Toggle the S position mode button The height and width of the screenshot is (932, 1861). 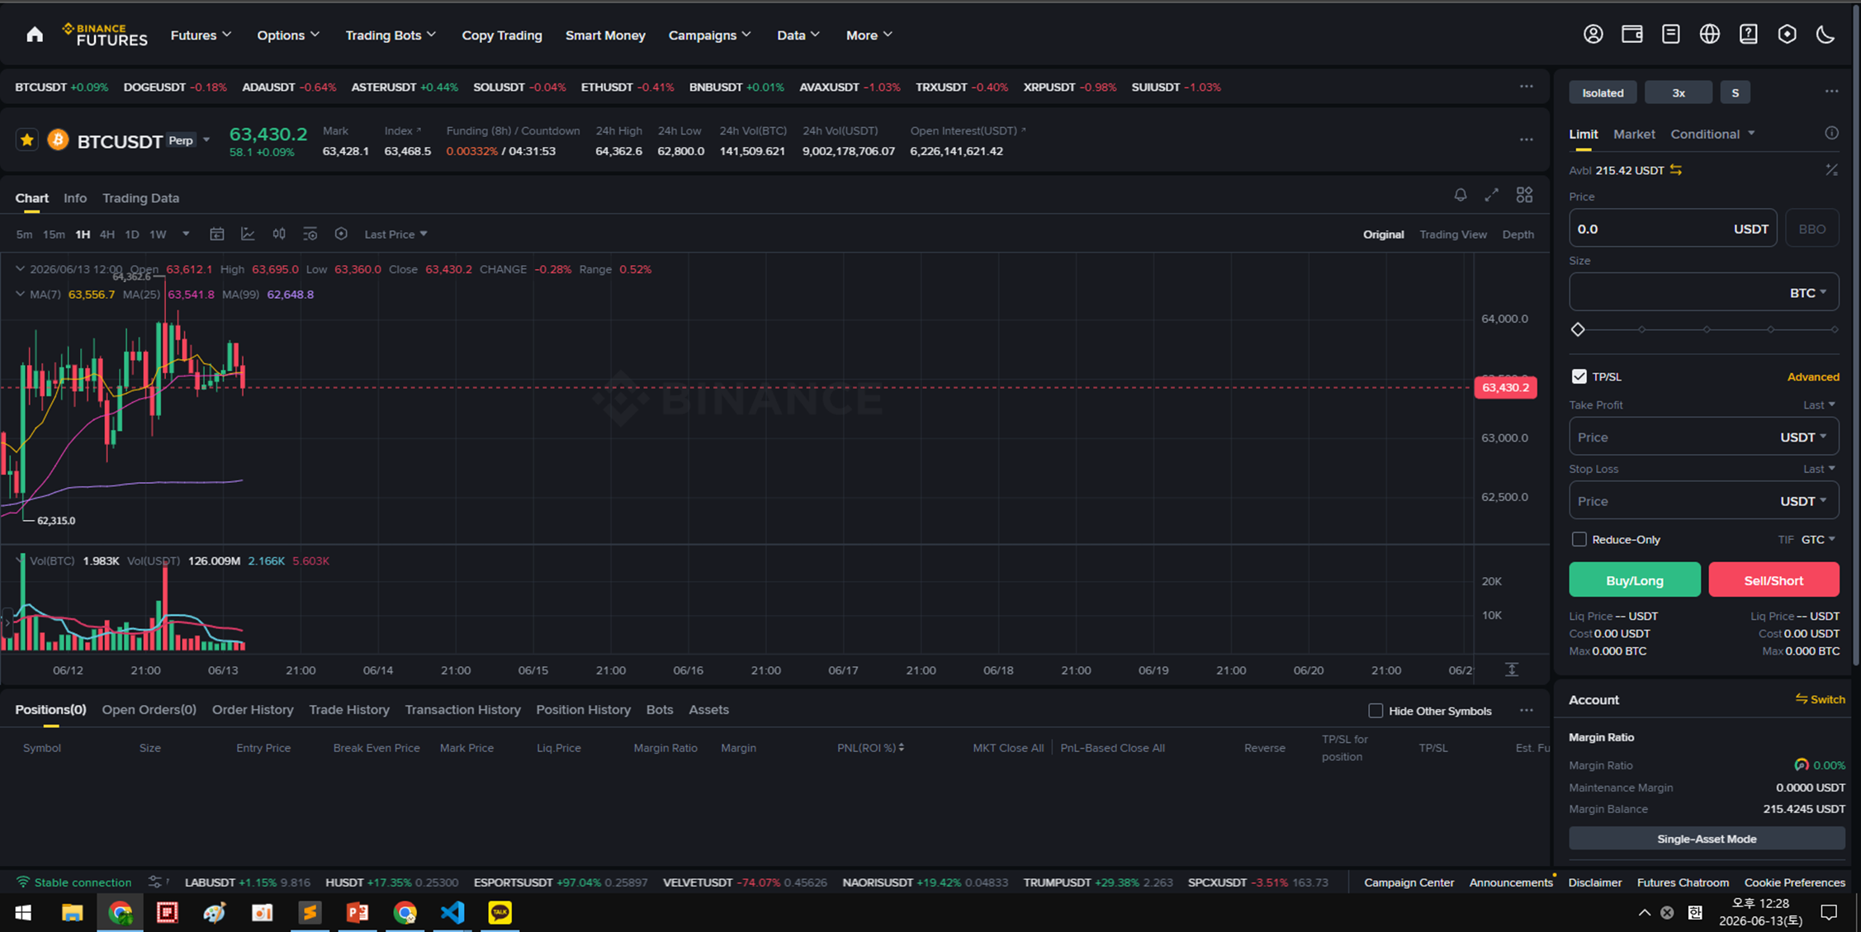coord(1735,92)
